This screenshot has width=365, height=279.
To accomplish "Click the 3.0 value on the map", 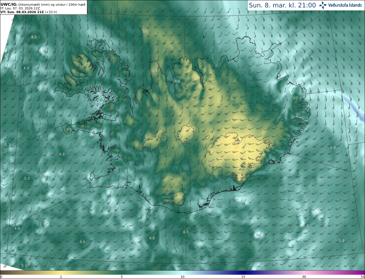I will coord(145,31).
